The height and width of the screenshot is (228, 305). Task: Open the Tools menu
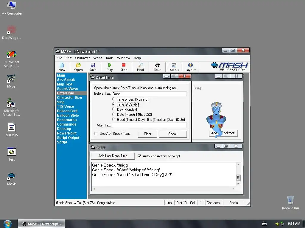pyautogui.click(x=109, y=58)
